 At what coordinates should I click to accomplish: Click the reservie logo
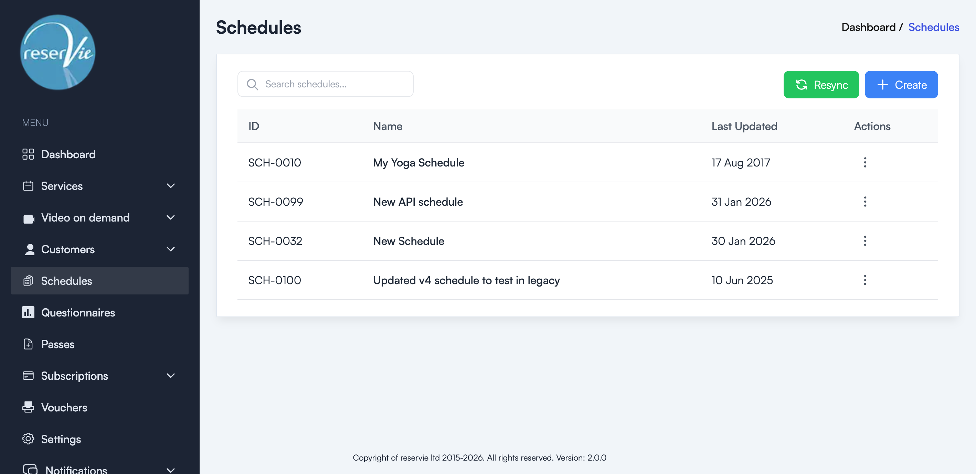point(57,52)
